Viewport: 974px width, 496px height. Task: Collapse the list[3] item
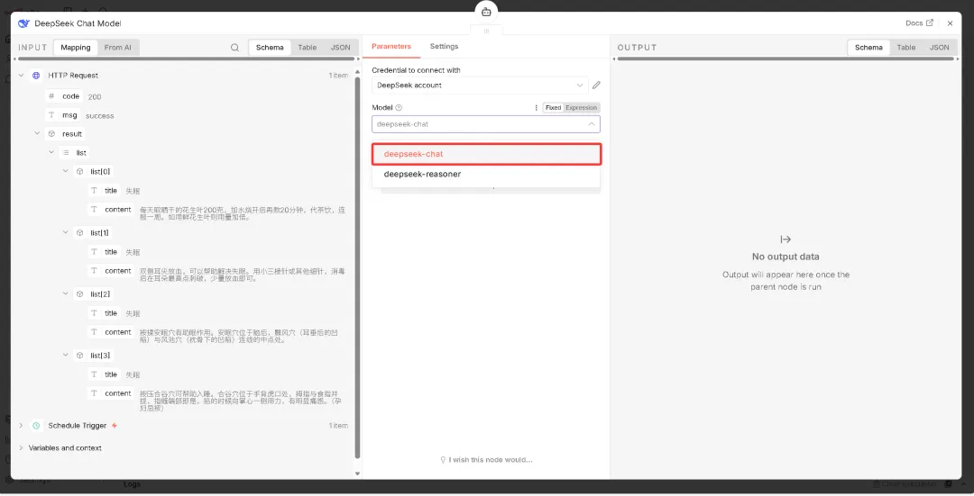[65, 355]
